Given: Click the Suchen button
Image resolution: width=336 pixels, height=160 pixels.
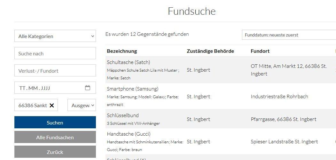Looking at the screenshot, I should tap(55, 123).
